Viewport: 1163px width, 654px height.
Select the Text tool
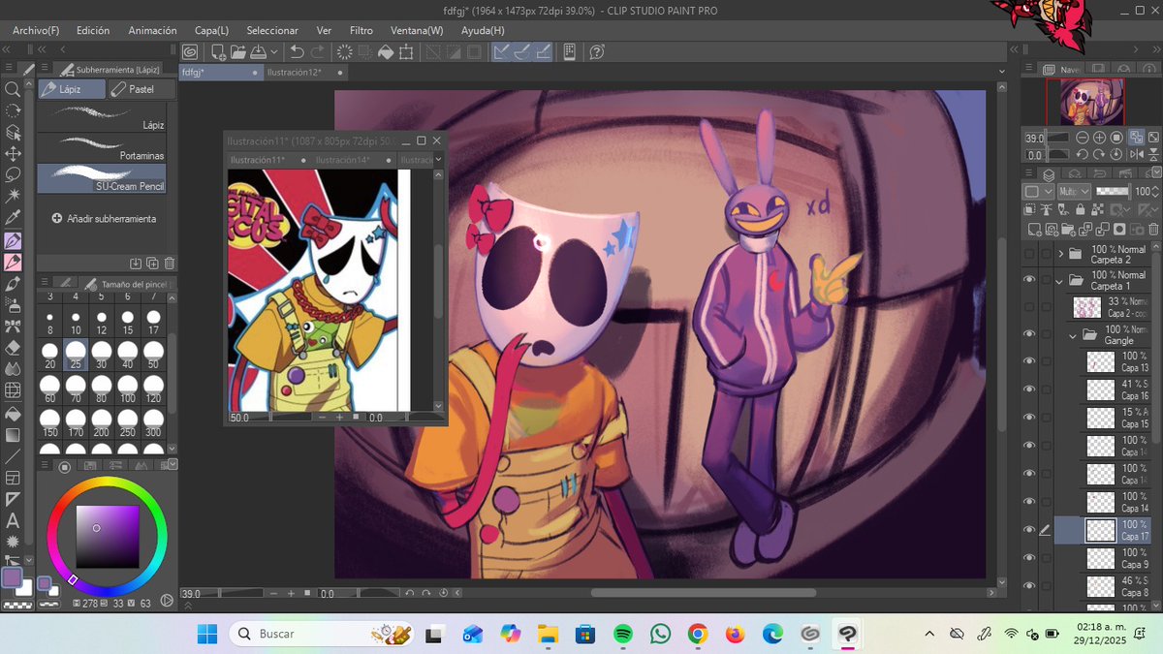14,520
